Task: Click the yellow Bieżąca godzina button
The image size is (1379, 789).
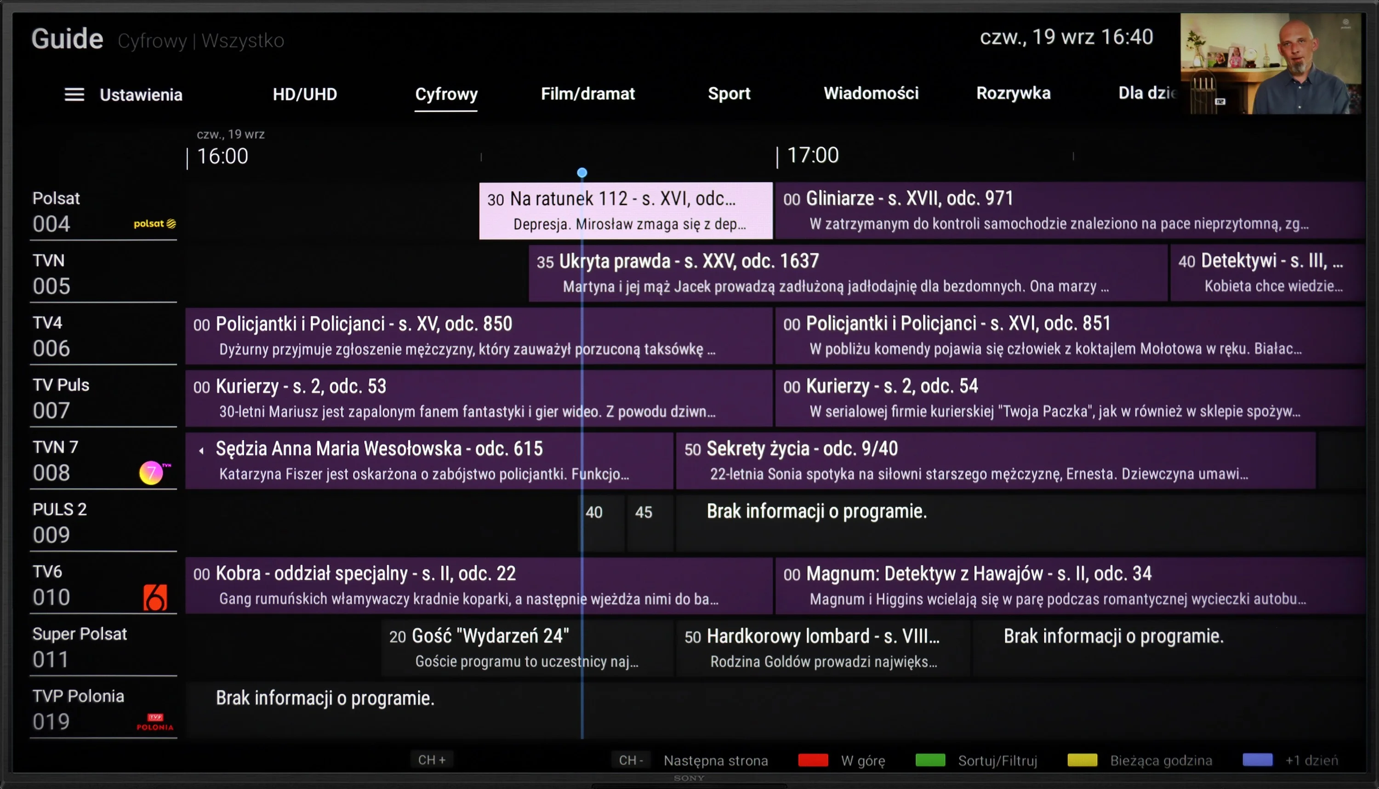Action: pos(1082,760)
